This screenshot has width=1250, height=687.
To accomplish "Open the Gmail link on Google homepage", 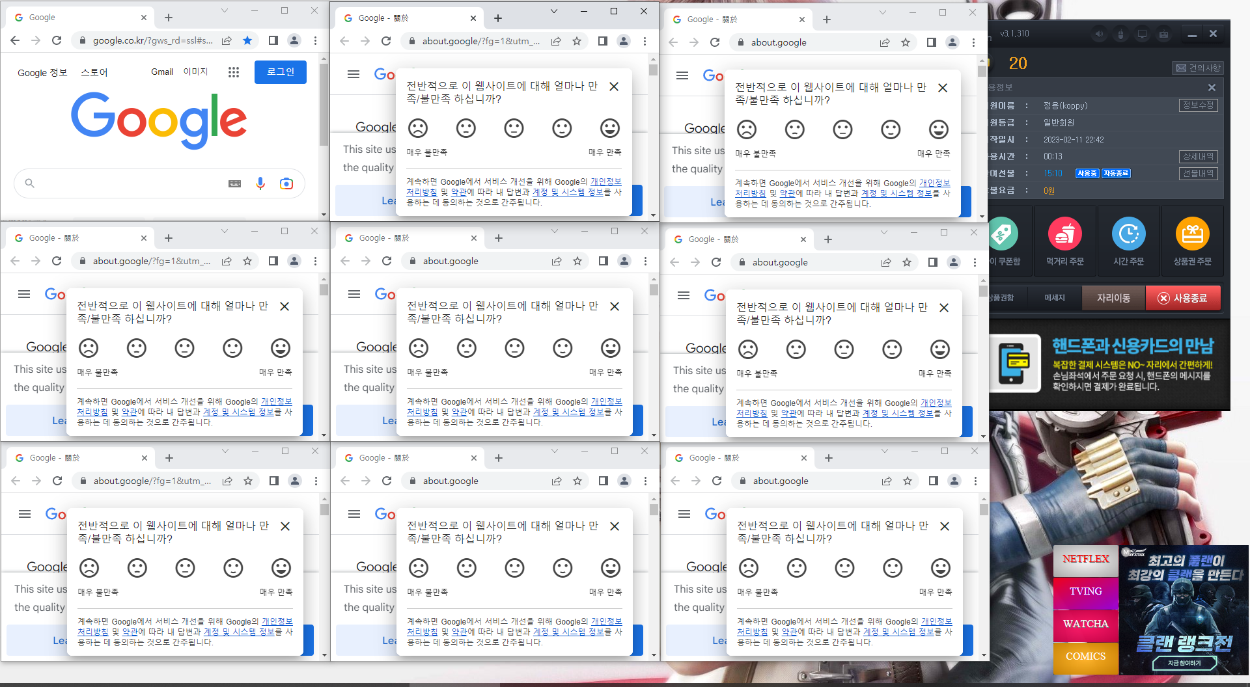I will [x=162, y=72].
